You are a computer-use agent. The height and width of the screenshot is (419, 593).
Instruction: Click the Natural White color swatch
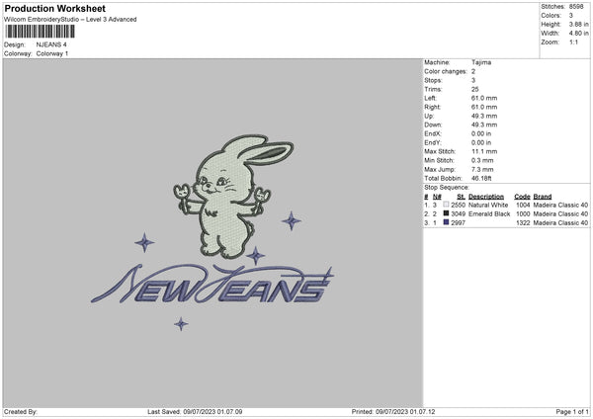[x=447, y=205]
